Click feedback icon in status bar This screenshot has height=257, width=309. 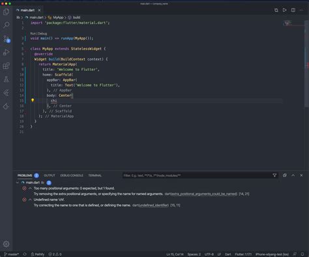[295, 254]
